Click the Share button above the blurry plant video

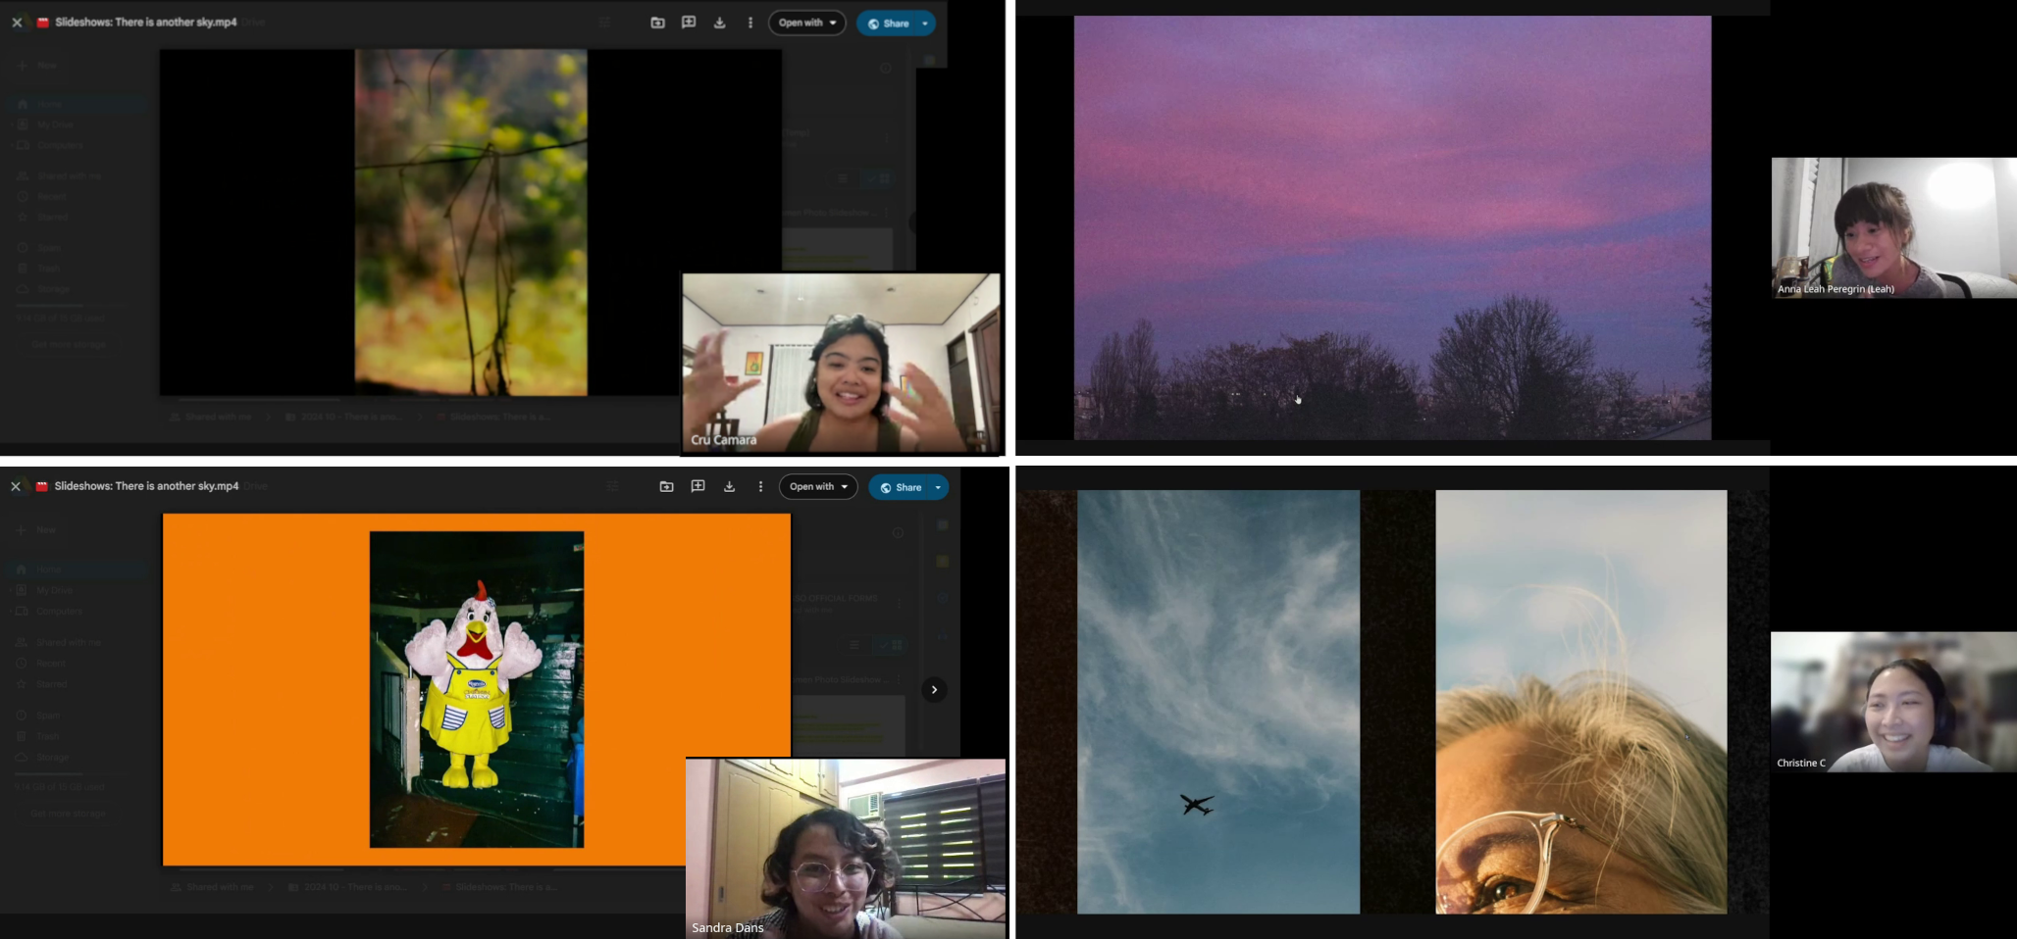pos(889,24)
